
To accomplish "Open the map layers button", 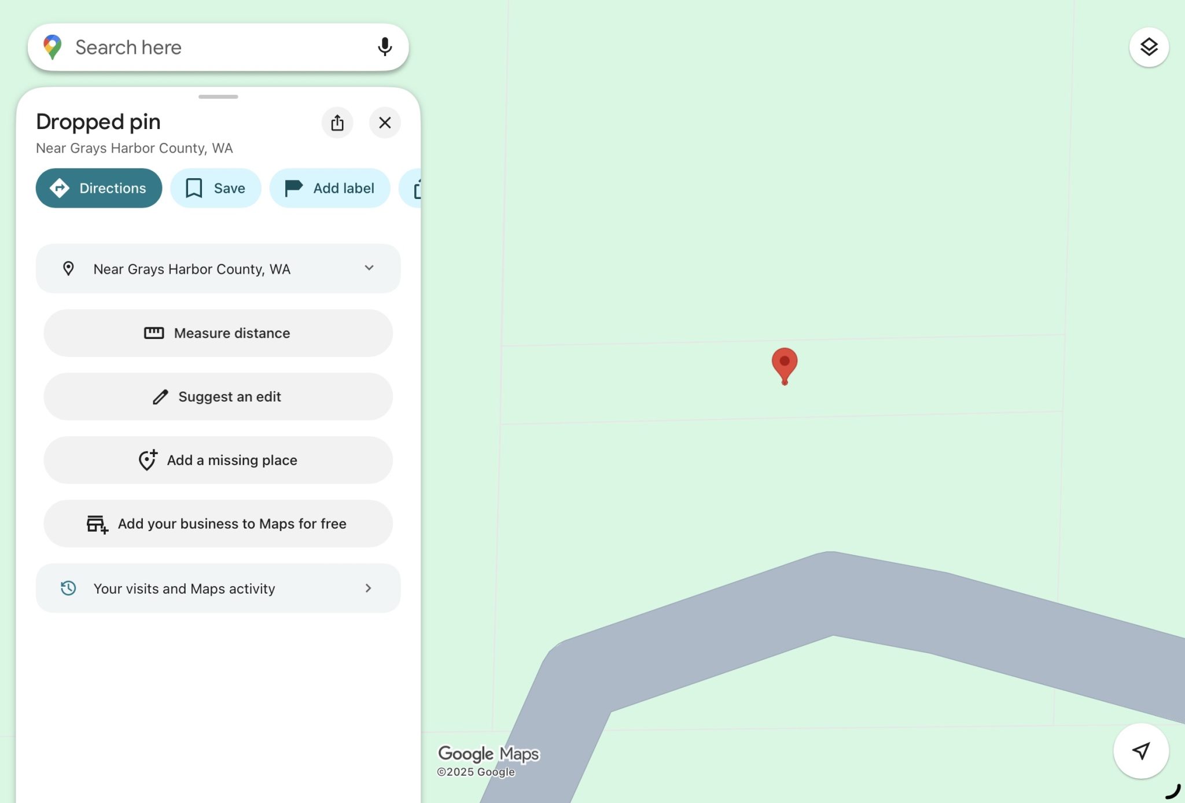I will tap(1149, 47).
